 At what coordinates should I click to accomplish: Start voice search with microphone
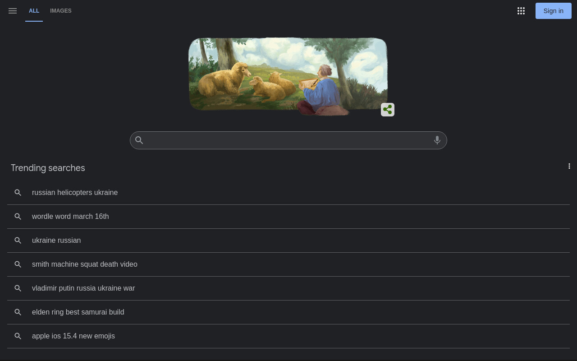point(437,140)
